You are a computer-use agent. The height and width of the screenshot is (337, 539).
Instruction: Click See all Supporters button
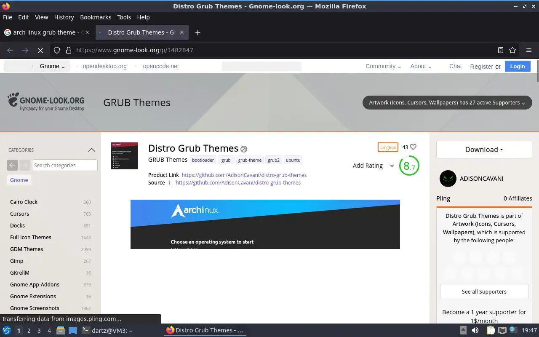pos(484,292)
